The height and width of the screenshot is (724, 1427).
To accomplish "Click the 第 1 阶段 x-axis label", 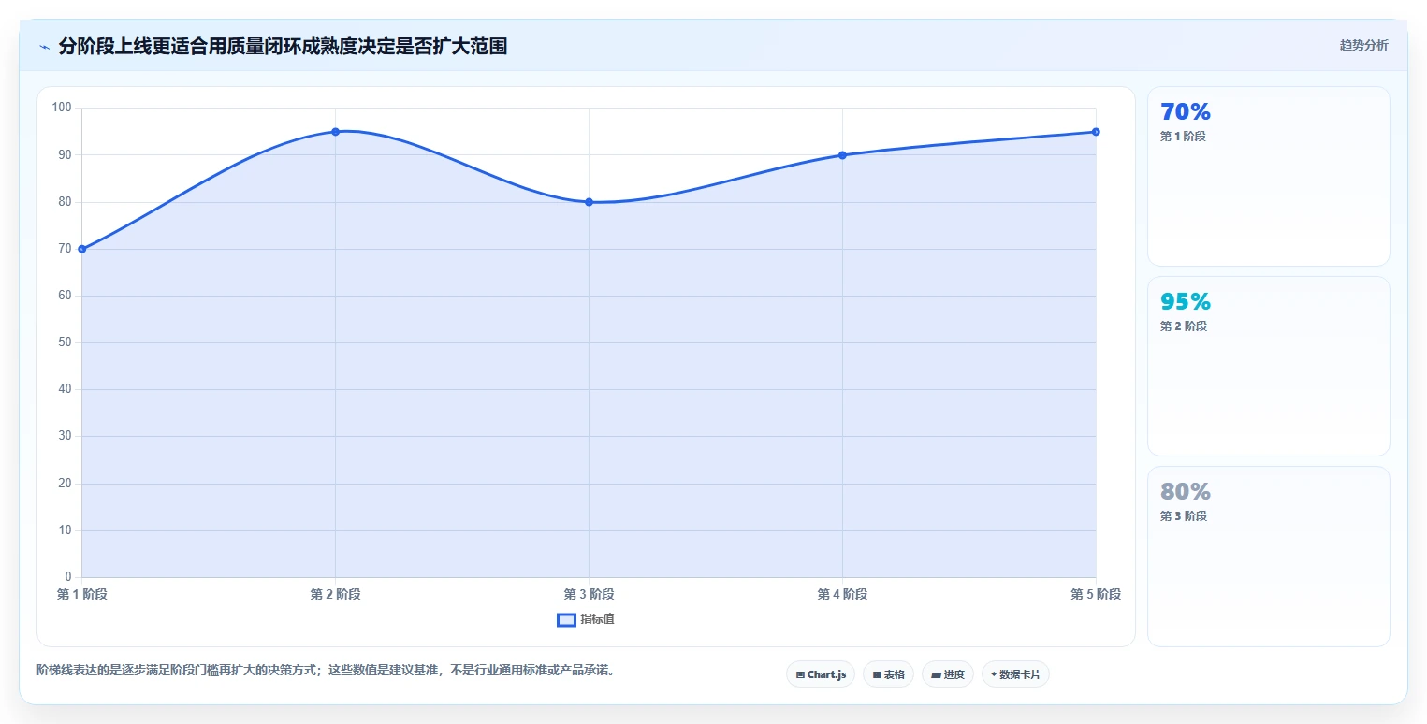I will [x=82, y=594].
